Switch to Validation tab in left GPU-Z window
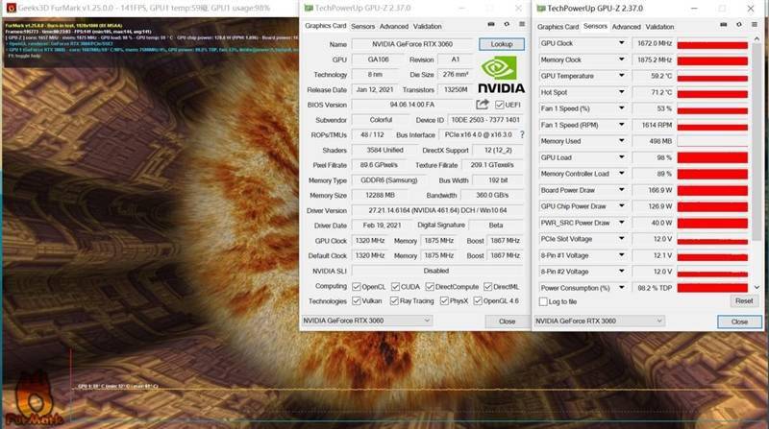The width and height of the screenshot is (769, 429). click(427, 27)
